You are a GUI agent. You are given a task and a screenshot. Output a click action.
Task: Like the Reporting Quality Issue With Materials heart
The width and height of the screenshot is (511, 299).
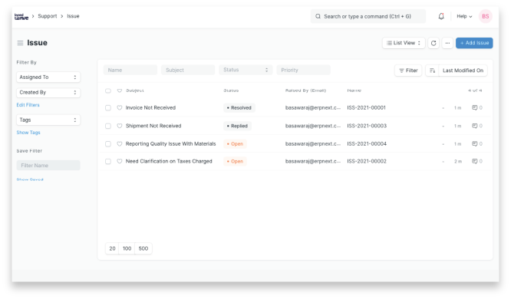click(x=120, y=143)
